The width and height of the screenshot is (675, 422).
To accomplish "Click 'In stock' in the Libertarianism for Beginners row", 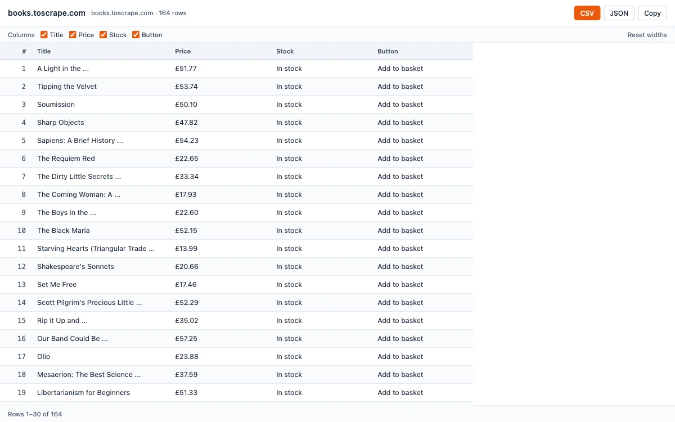I will tap(289, 393).
